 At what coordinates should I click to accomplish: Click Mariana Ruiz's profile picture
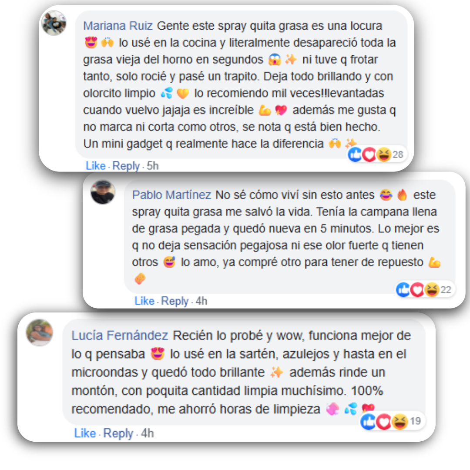point(54,23)
